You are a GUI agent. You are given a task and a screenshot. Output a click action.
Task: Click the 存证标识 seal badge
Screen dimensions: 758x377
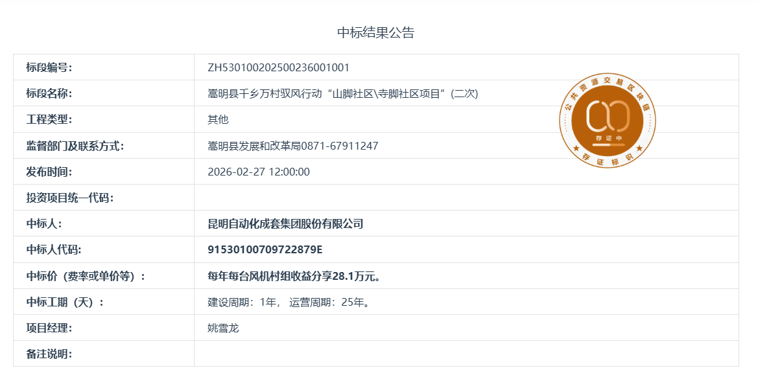608,120
